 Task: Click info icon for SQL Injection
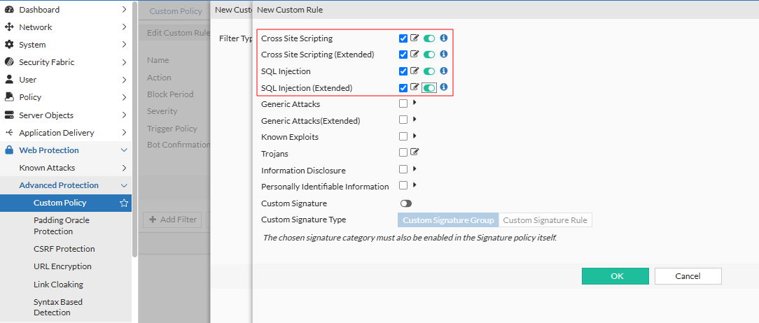pos(443,71)
